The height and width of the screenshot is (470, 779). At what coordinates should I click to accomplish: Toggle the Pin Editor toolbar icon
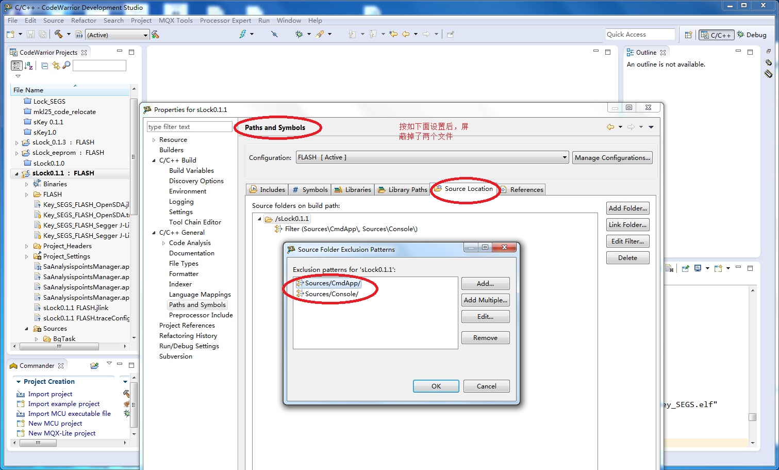click(x=450, y=34)
